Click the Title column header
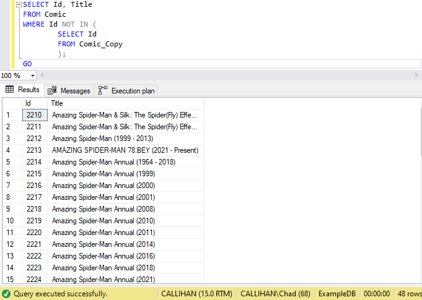 pos(124,103)
